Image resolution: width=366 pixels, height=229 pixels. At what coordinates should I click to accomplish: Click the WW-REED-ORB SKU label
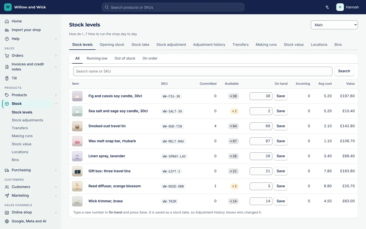click(x=173, y=187)
